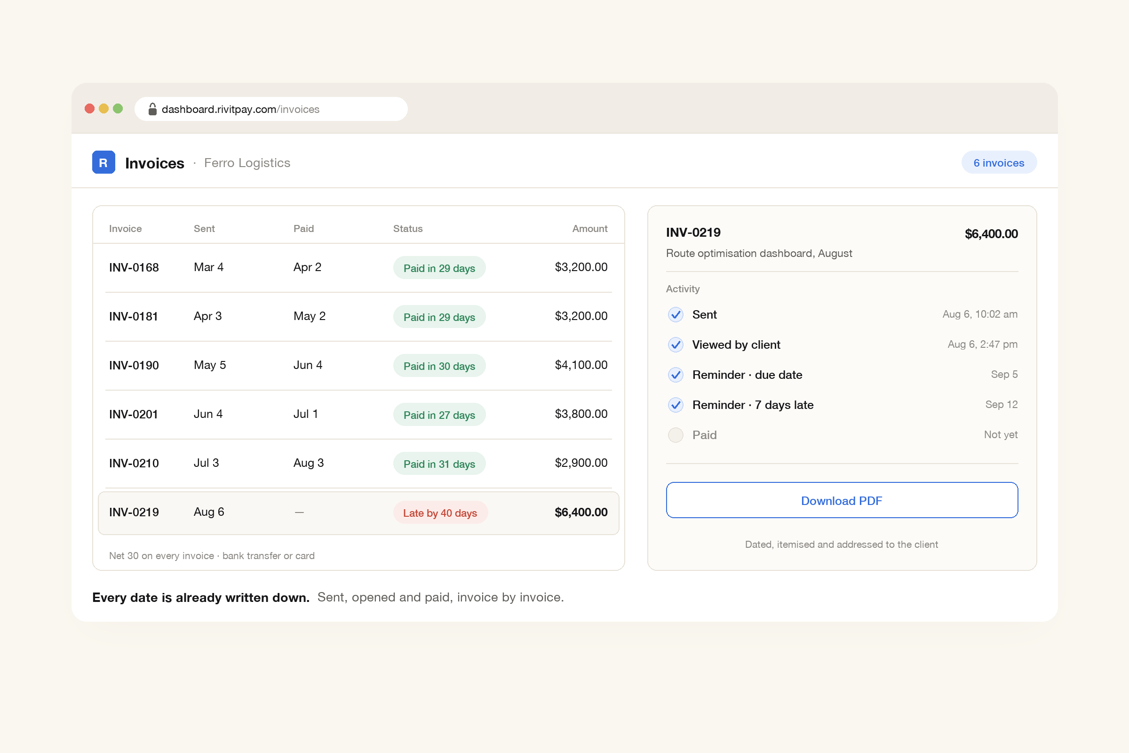Click the Invoices page heading

(x=155, y=163)
